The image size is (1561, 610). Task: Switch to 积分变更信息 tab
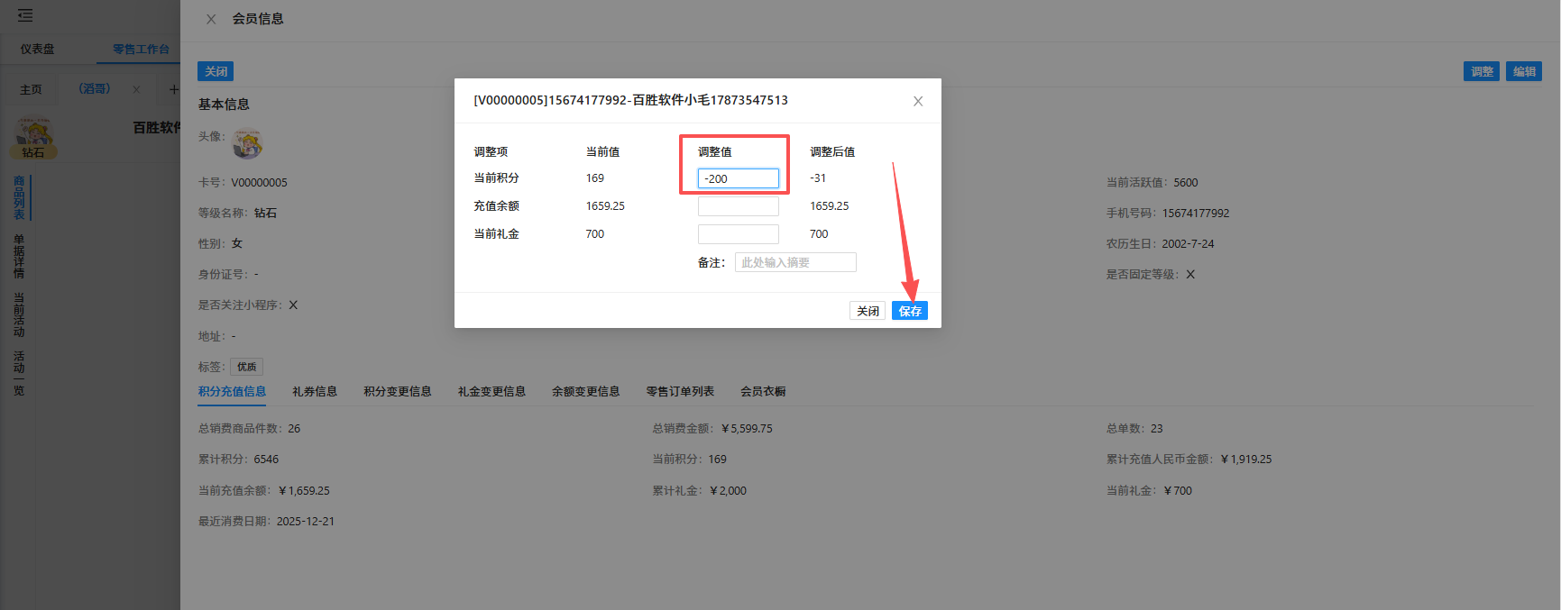[398, 391]
